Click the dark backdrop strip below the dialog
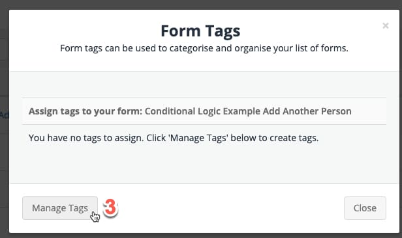 201,235
